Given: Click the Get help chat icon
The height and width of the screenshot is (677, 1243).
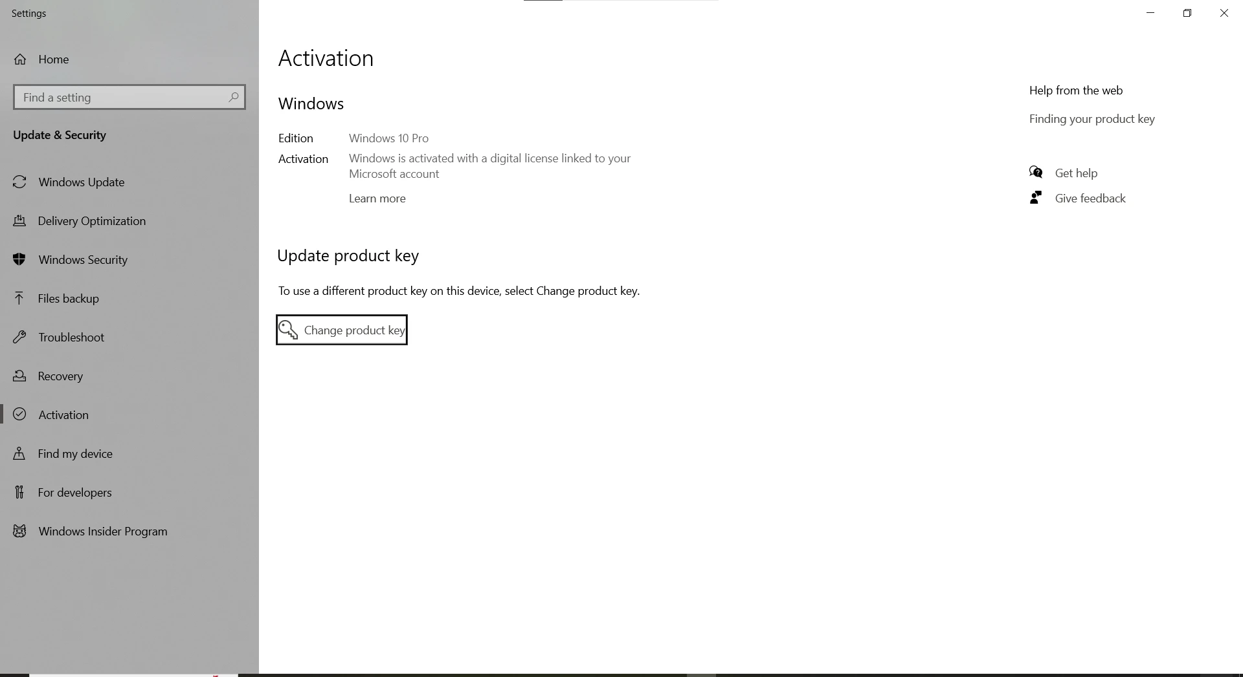Looking at the screenshot, I should 1036,172.
